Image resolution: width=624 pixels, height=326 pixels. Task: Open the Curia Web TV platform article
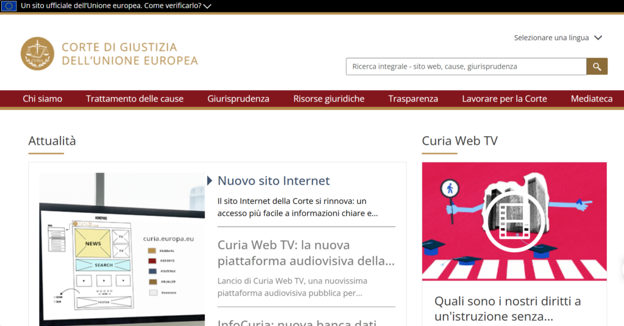point(306,253)
